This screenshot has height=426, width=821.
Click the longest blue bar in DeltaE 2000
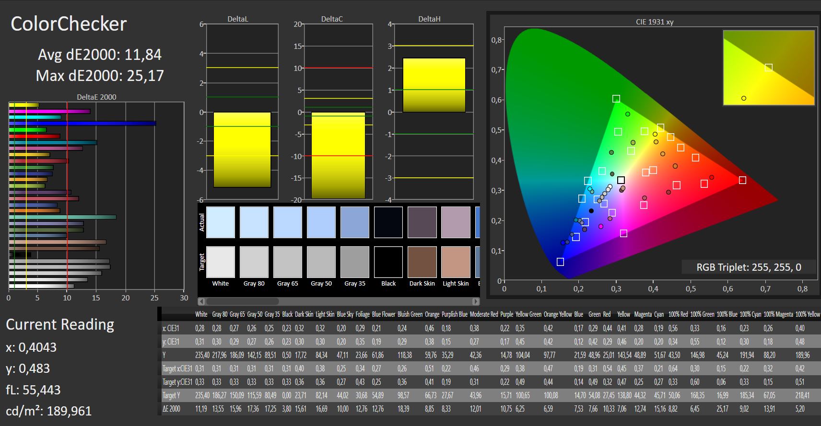click(82, 123)
